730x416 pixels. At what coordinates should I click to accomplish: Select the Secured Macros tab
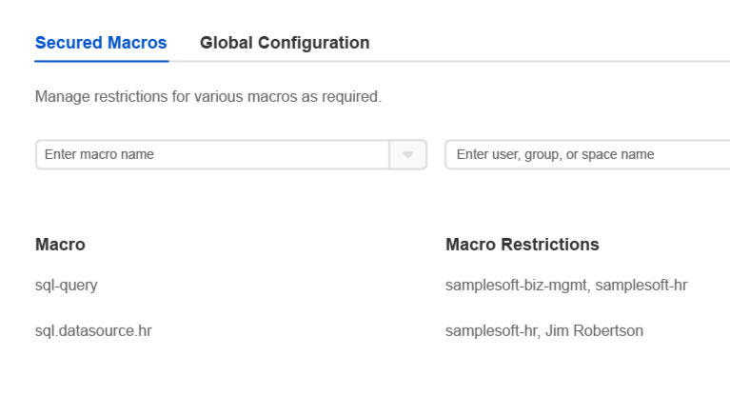point(101,43)
